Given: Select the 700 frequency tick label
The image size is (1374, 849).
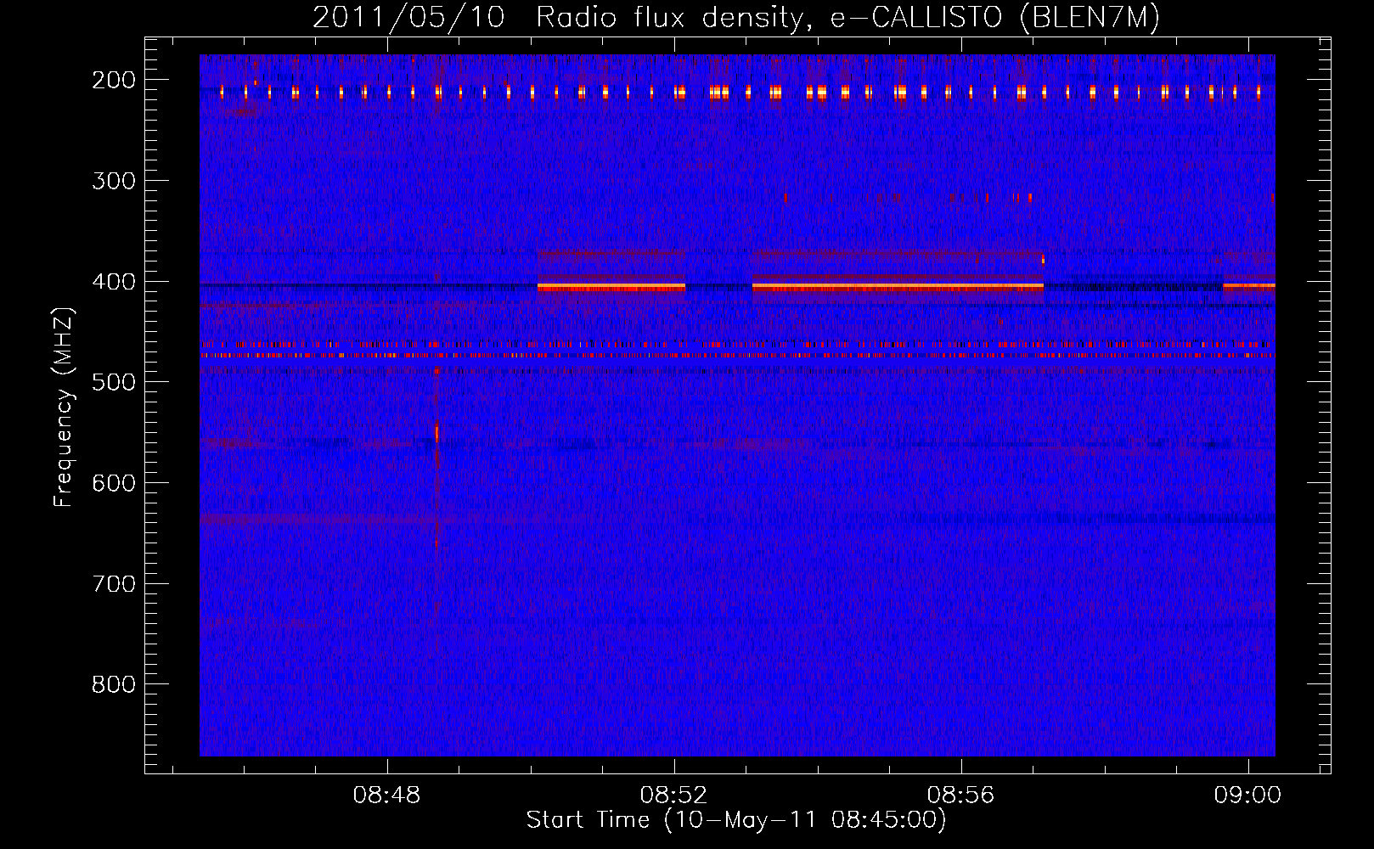Looking at the screenshot, I should point(114,583).
